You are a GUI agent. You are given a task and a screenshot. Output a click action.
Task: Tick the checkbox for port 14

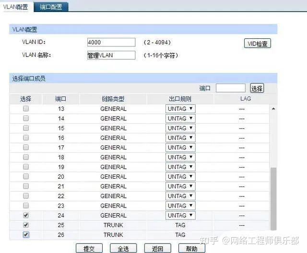click(x=26, y=118)
